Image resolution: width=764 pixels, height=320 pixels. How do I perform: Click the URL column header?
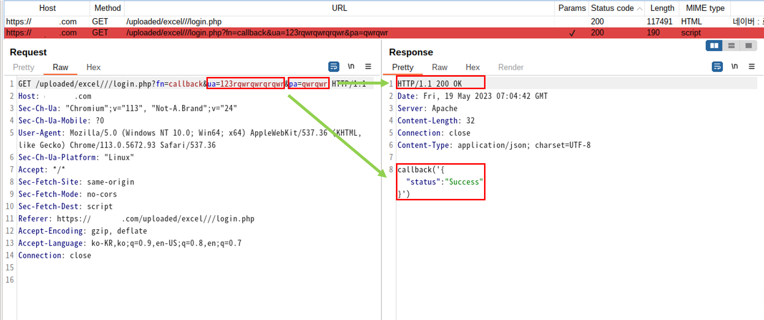coord(339,8)
